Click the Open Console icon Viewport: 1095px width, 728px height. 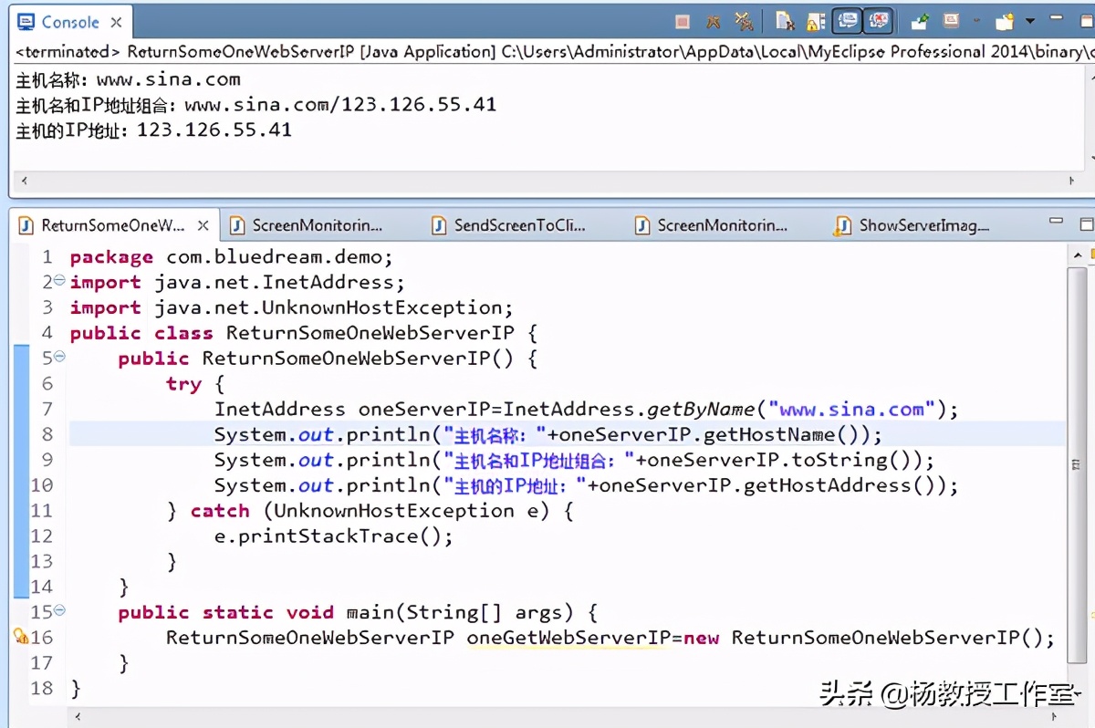pos(1004,21)
